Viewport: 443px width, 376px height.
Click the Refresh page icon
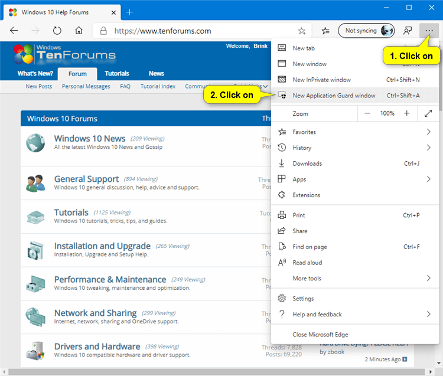pos(57,31)
